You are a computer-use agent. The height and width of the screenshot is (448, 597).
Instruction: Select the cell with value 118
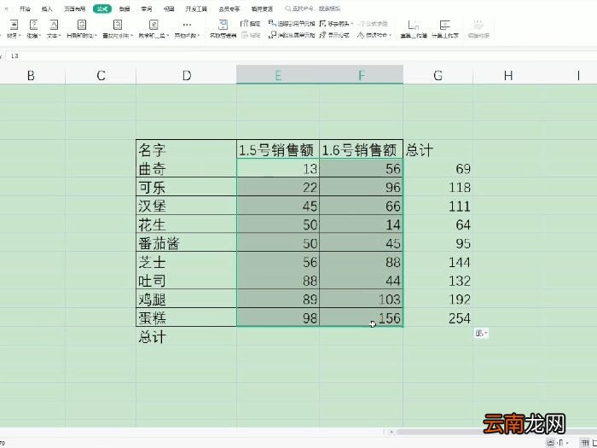438,187
